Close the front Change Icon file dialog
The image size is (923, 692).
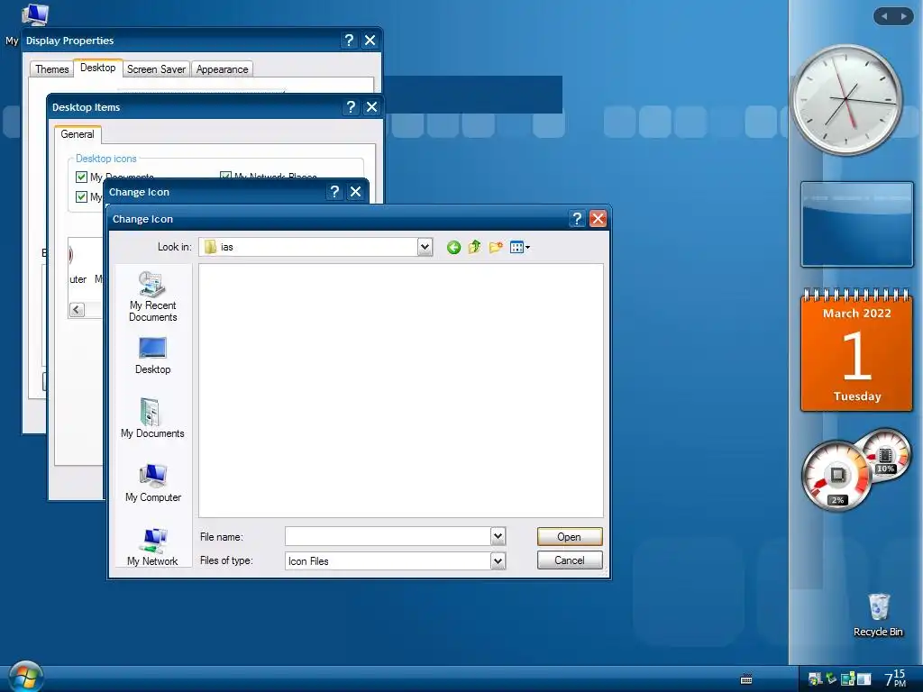598,219
